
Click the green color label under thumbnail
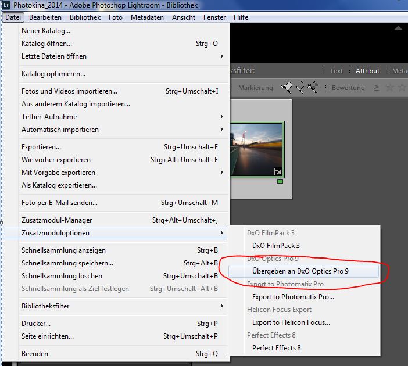click(280, 181)
